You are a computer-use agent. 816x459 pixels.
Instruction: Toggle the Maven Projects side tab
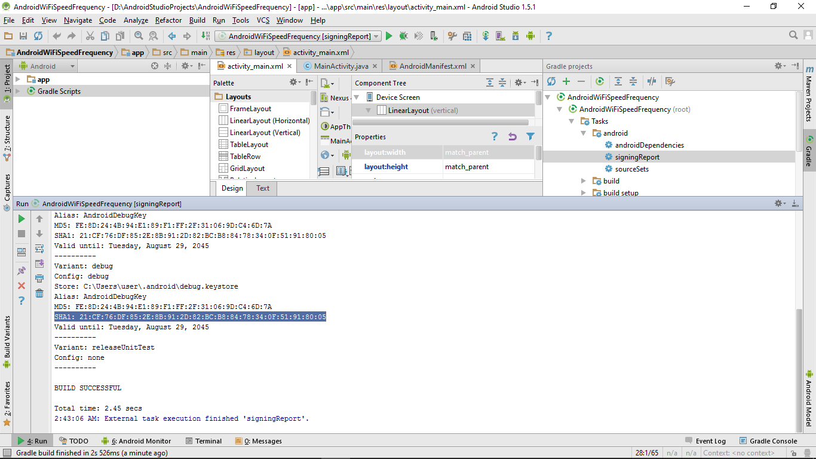pyautogui.click(x=809, y=93)
